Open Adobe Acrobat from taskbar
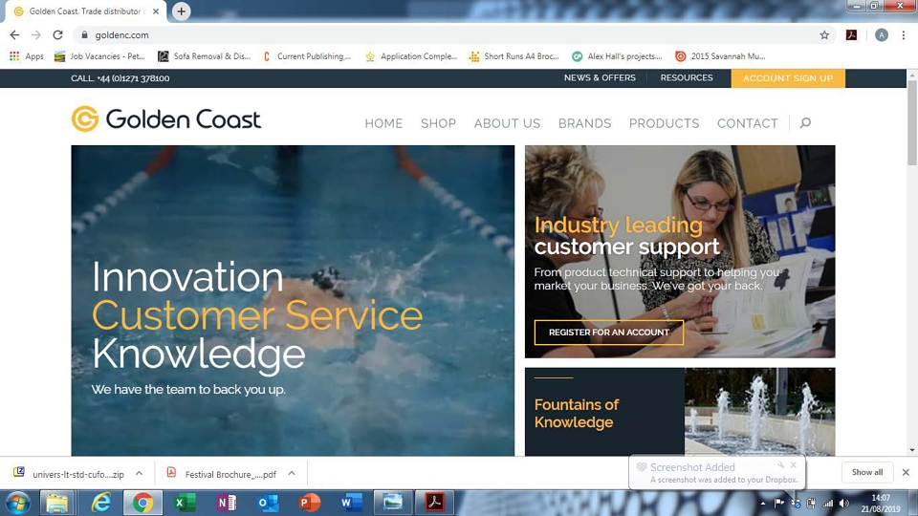The image size is (918, 516). click(434, 503)
